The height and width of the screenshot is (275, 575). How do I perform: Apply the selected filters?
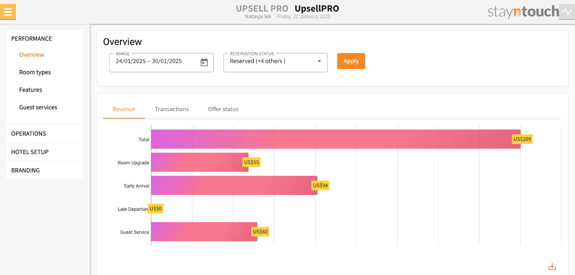pos(351,61)
